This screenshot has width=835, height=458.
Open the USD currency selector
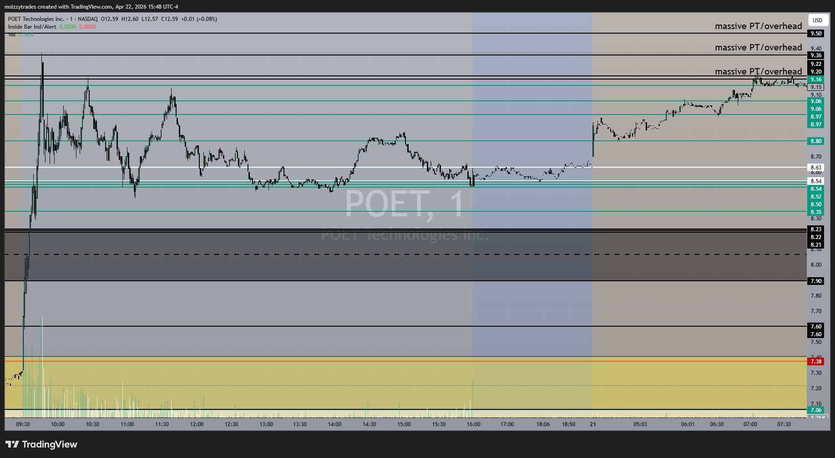click(x=818, y=20)
